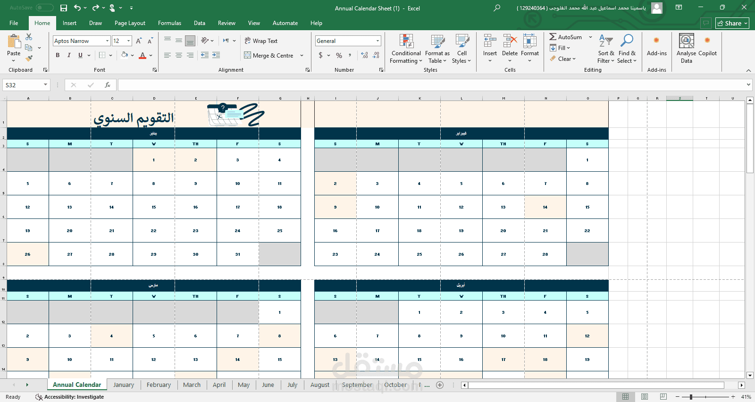The image size is (755, 402).
Task: Toggle Bold formatting
Action: [x=58, y=55]
